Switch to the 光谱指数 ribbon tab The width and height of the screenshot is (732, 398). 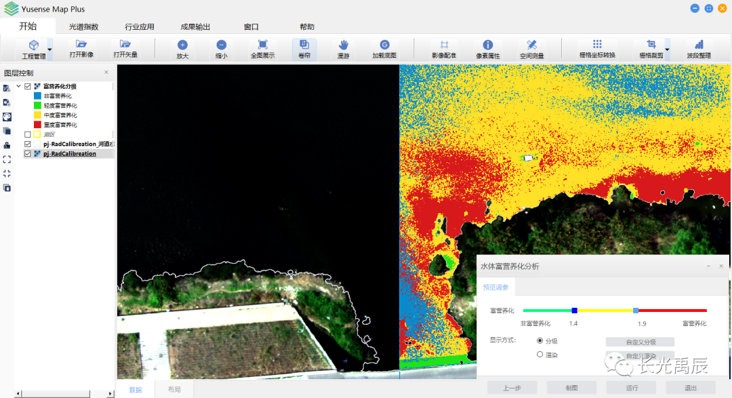click(x=84, y=27)
